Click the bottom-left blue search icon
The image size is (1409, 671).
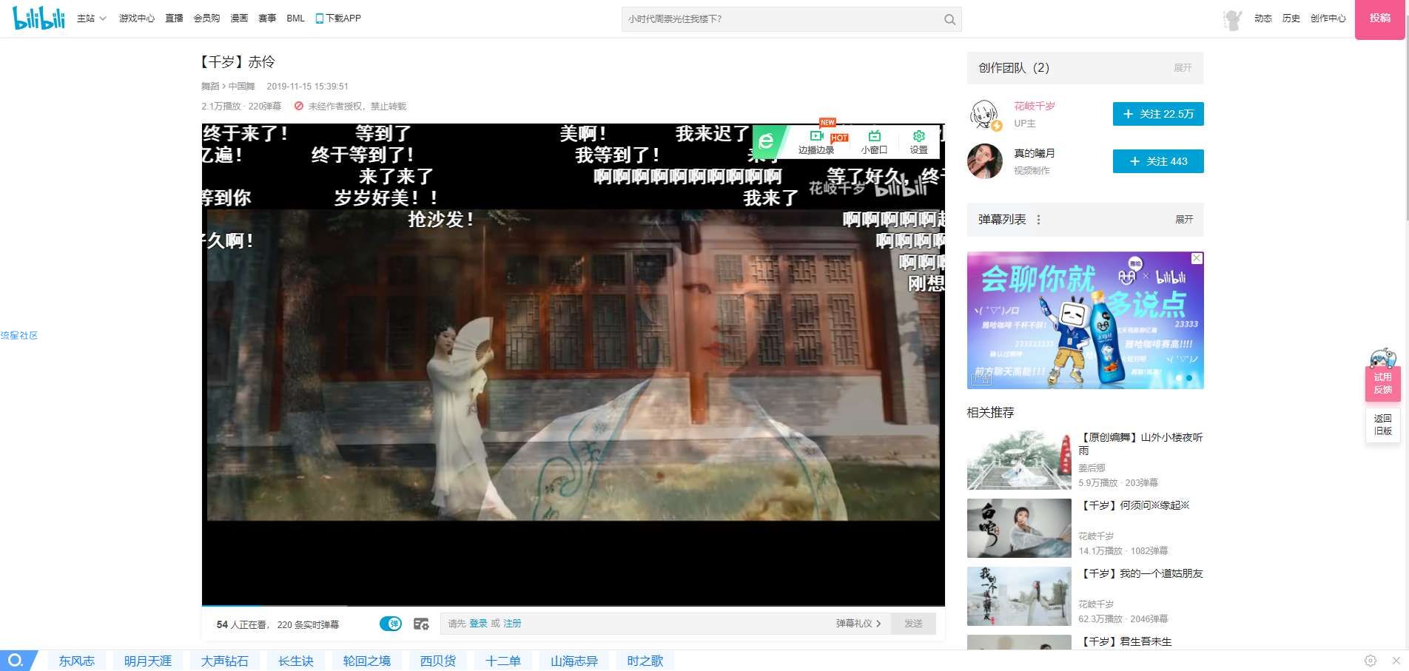pos(16,660)
